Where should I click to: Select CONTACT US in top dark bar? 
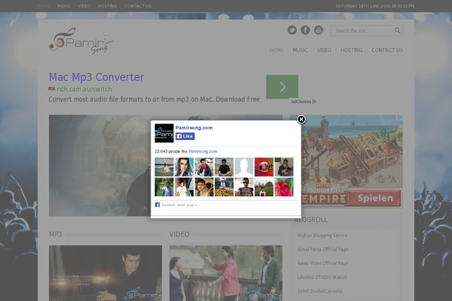(x=138, y=6)
